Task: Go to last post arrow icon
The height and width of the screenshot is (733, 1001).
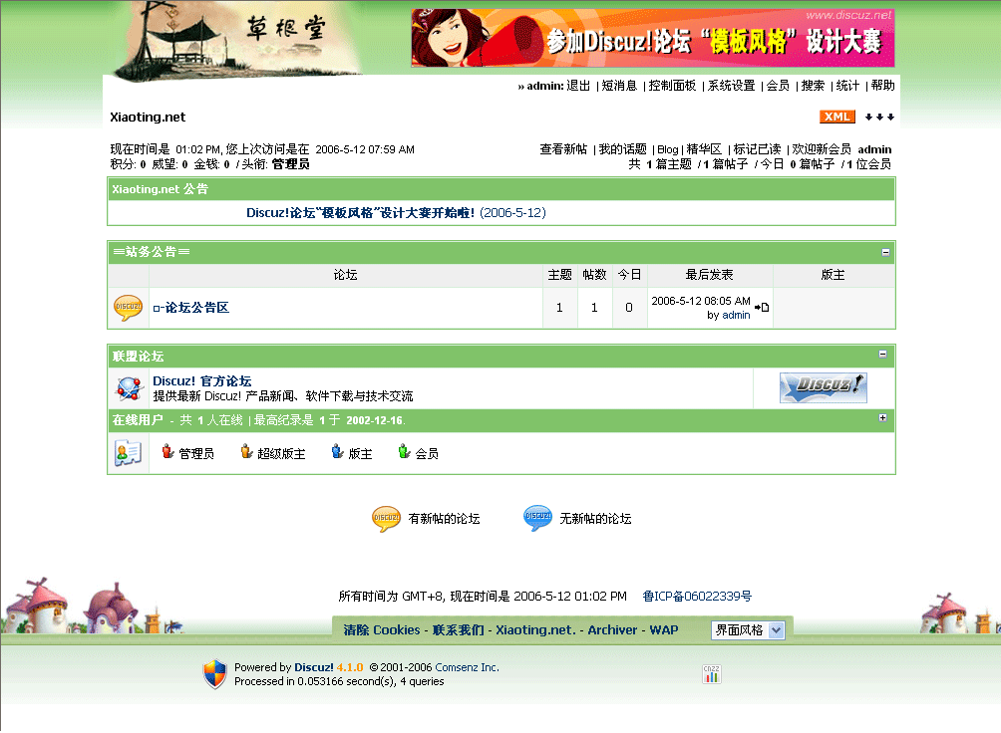Action: pyautogui.click(x=762, y=308)
